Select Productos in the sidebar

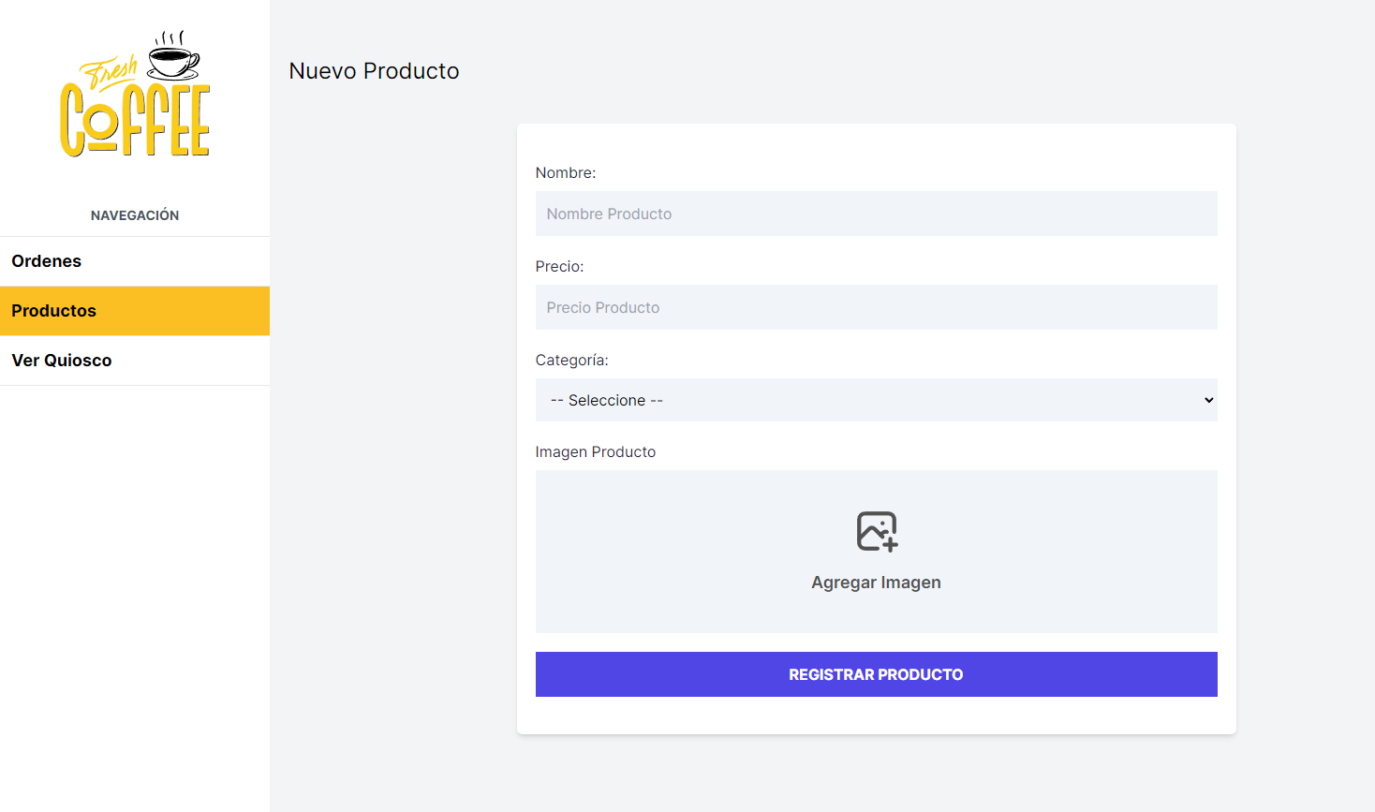point(135,311)
